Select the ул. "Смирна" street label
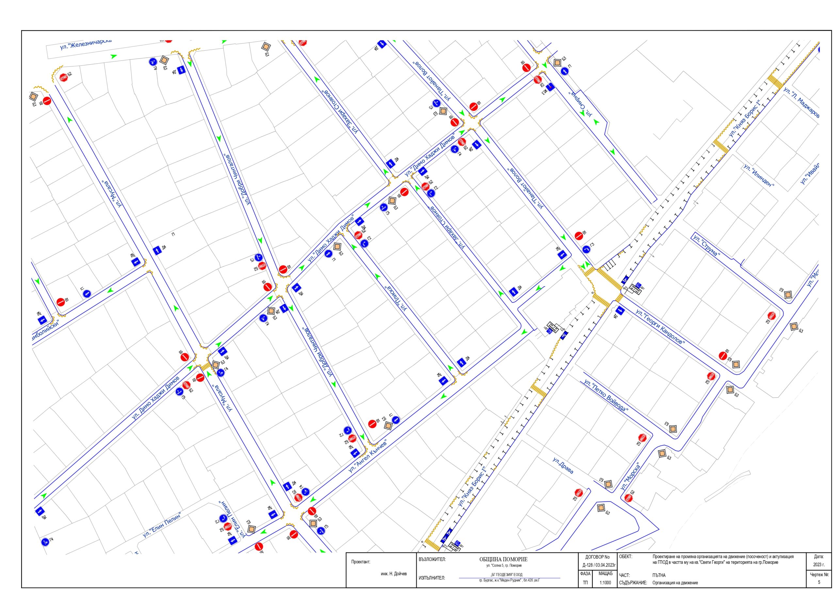 [x=581, y=104]
